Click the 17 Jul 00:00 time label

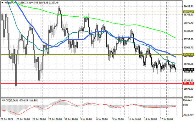point(166,119)
